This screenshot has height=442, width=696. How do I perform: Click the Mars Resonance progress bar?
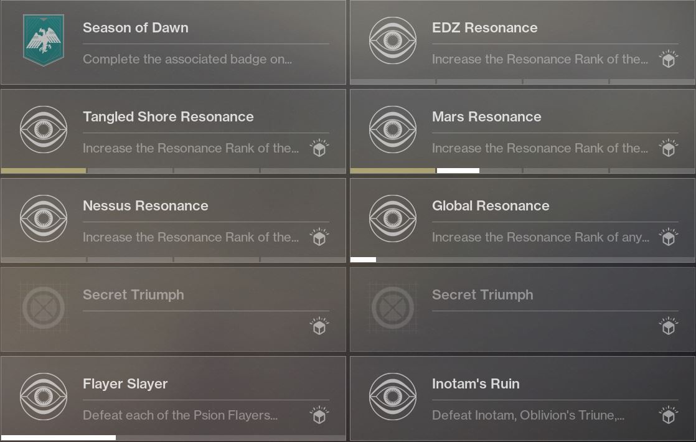coord(522,171)
